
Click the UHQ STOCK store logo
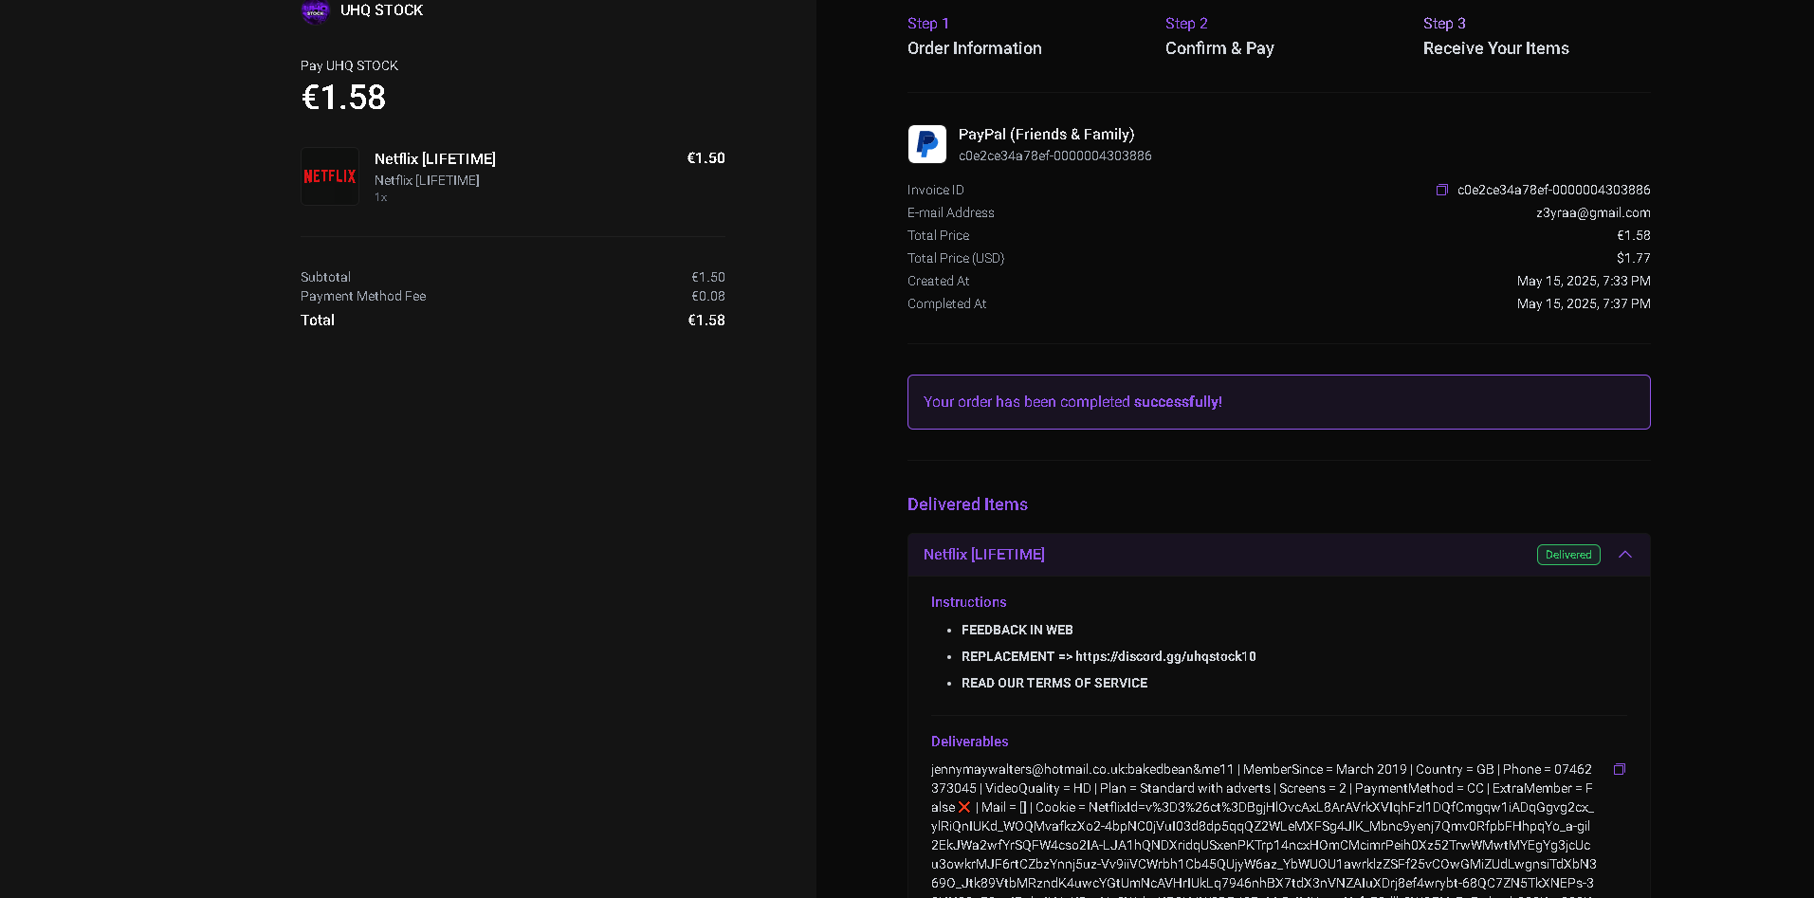click(x=315, y=11)
